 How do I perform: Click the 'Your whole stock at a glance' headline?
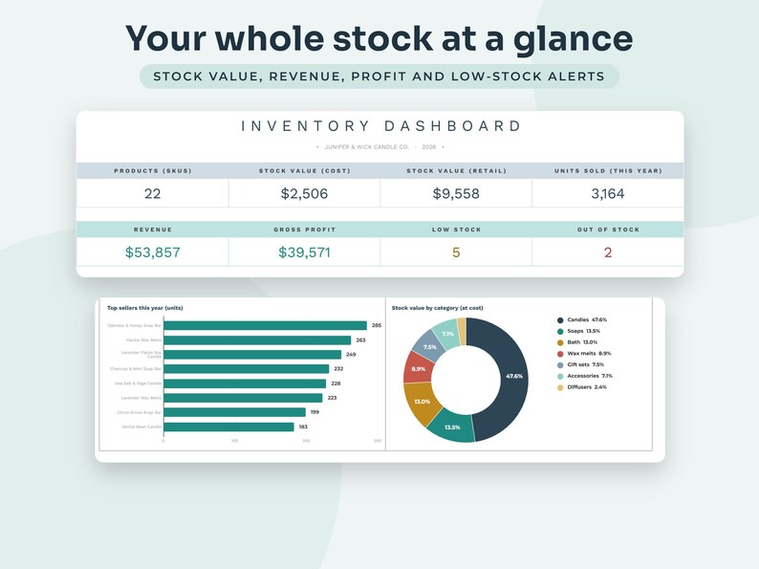point(379,39)
